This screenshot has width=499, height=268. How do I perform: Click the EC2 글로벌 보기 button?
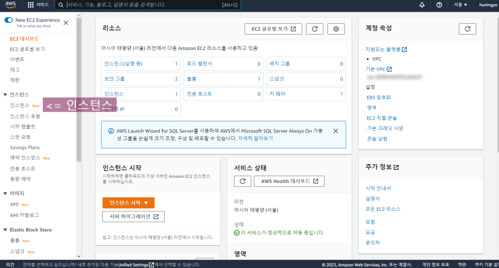tap(273, 29)
